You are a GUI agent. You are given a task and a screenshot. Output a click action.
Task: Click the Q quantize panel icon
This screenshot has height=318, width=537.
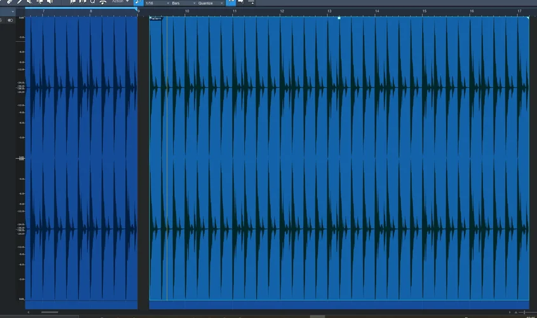[93, 2]
